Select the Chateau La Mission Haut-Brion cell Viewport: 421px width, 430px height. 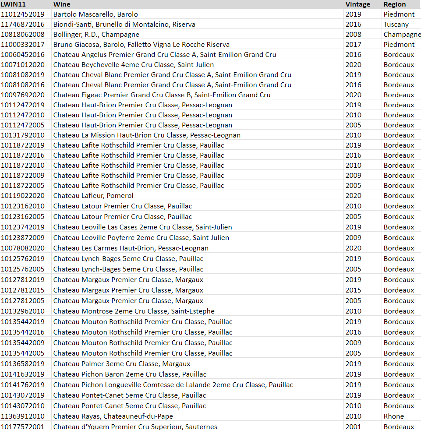click(x=147, y=135)
